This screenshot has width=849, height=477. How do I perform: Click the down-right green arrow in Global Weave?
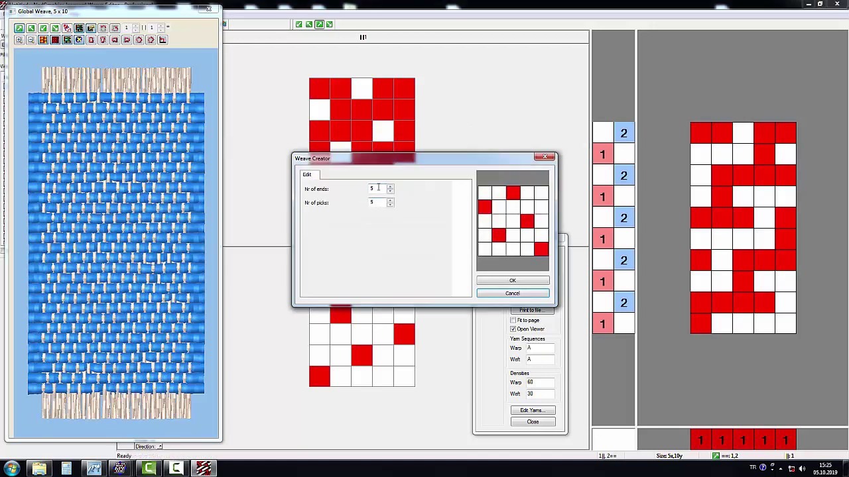pyautogui.click(x=55, y=28)
